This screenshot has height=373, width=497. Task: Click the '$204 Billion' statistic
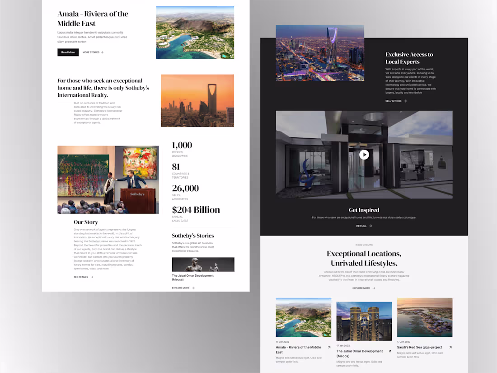click(196, 210)
